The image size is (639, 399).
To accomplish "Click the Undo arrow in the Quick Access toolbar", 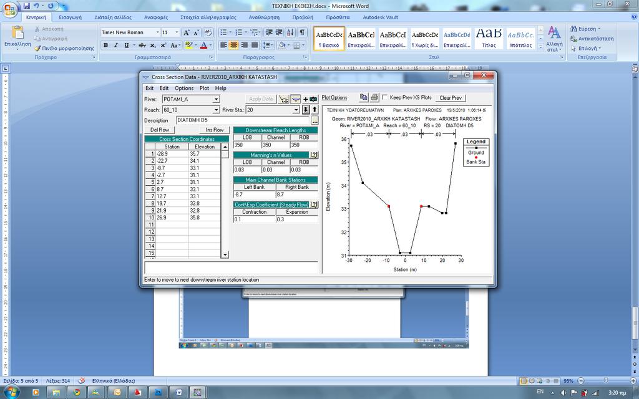I will coord(36,6).
